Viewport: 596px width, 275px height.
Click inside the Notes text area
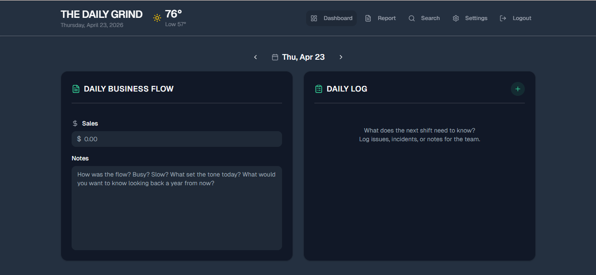click(x=176, y=207)
